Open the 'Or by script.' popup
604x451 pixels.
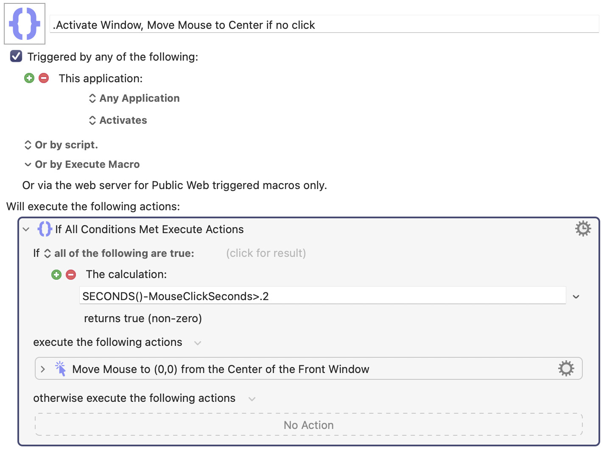click(62, 145)
